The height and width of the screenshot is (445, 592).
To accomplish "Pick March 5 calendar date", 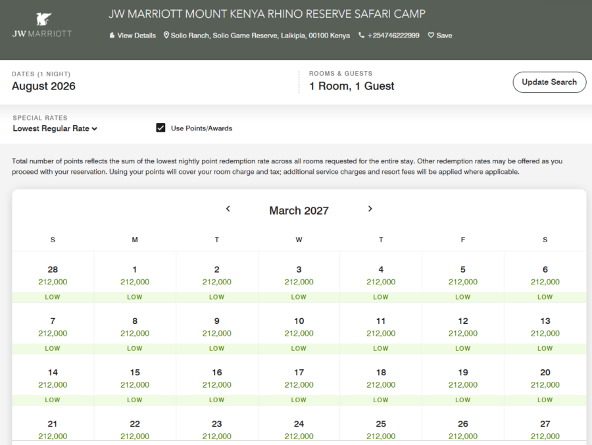I will tap(463, 277).
